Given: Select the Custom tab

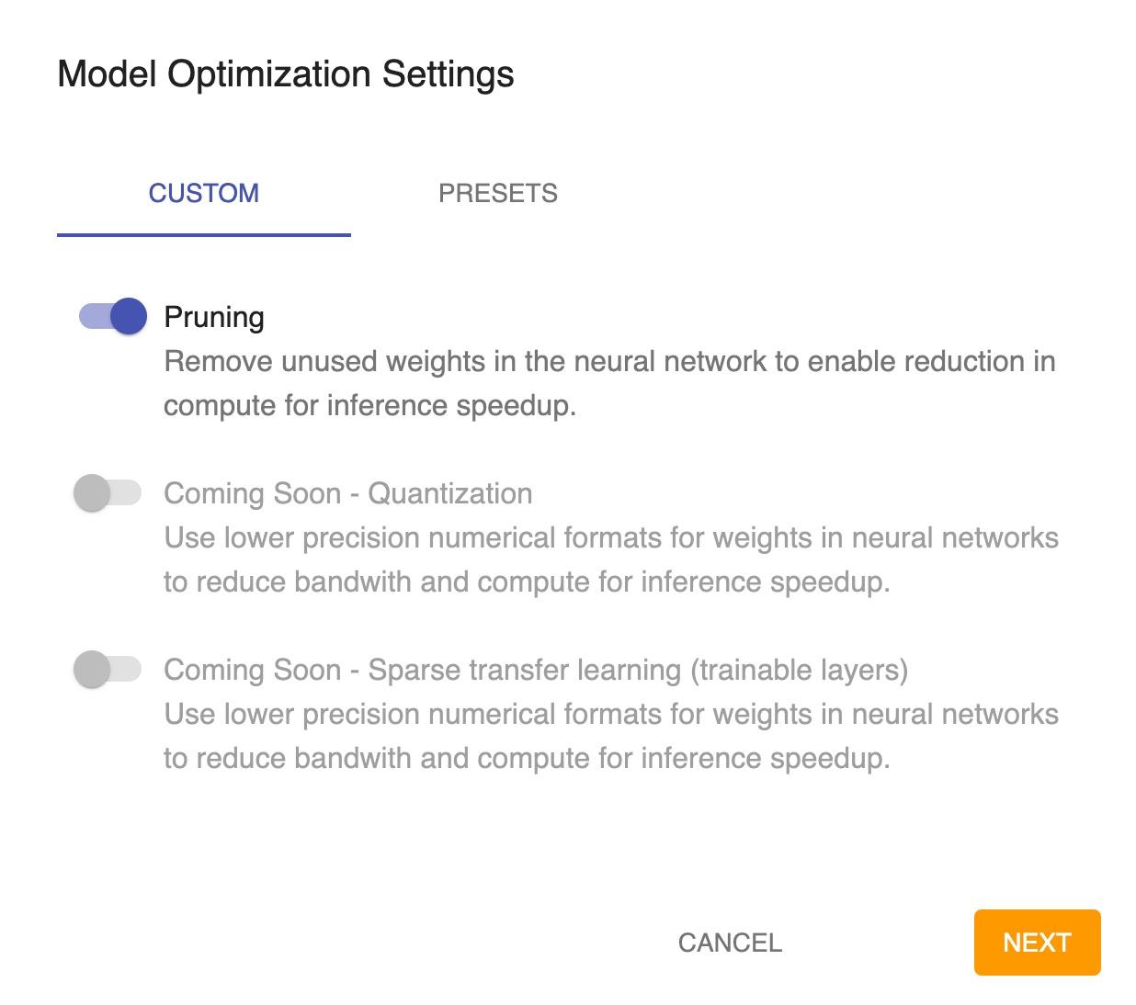Looking at the screenshot, I should [204, 194].
